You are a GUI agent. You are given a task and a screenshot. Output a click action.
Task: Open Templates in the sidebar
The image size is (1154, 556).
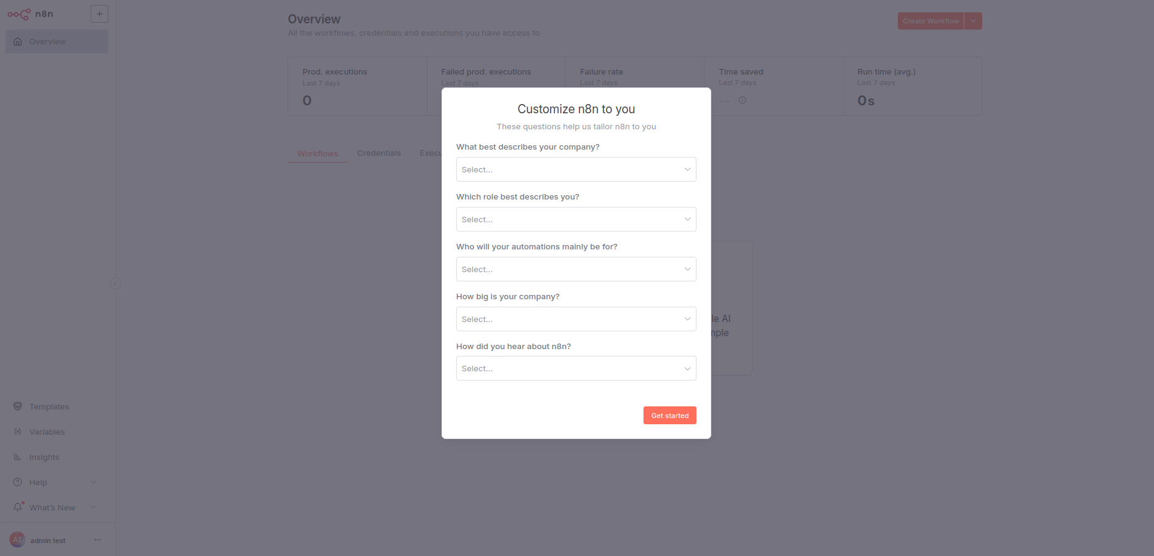click(x=57, y=406)
